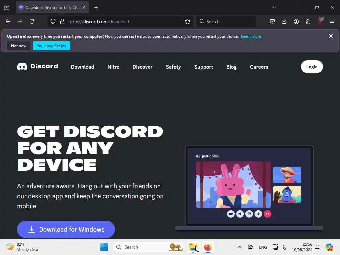Expand the list all tabs chevron

274,7
